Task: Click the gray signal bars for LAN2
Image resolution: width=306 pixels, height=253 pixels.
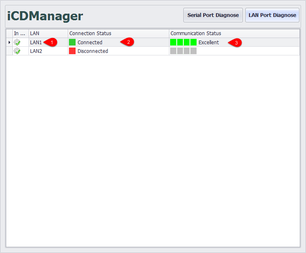Action: pos(183,51)
